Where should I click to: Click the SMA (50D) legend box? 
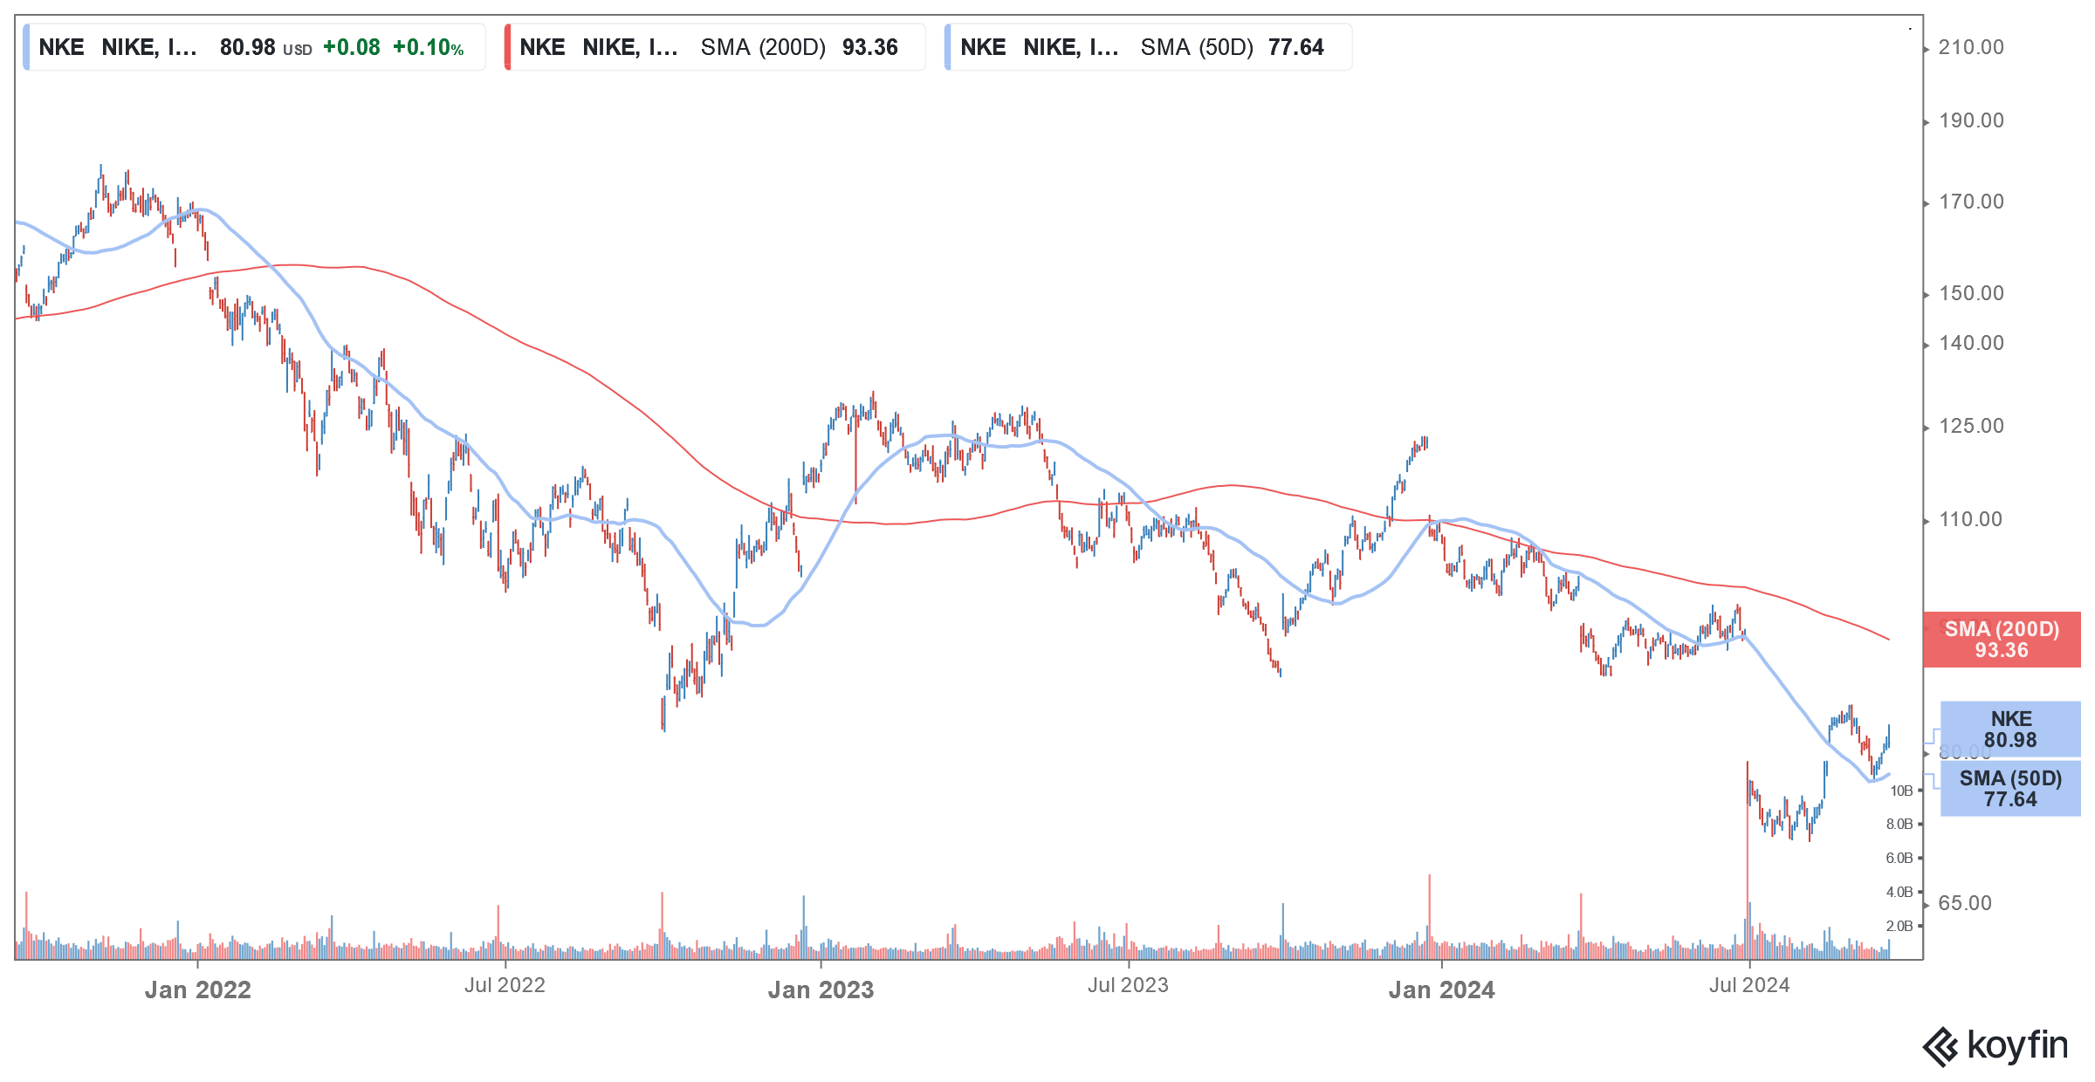click(x=1148, y=47)
